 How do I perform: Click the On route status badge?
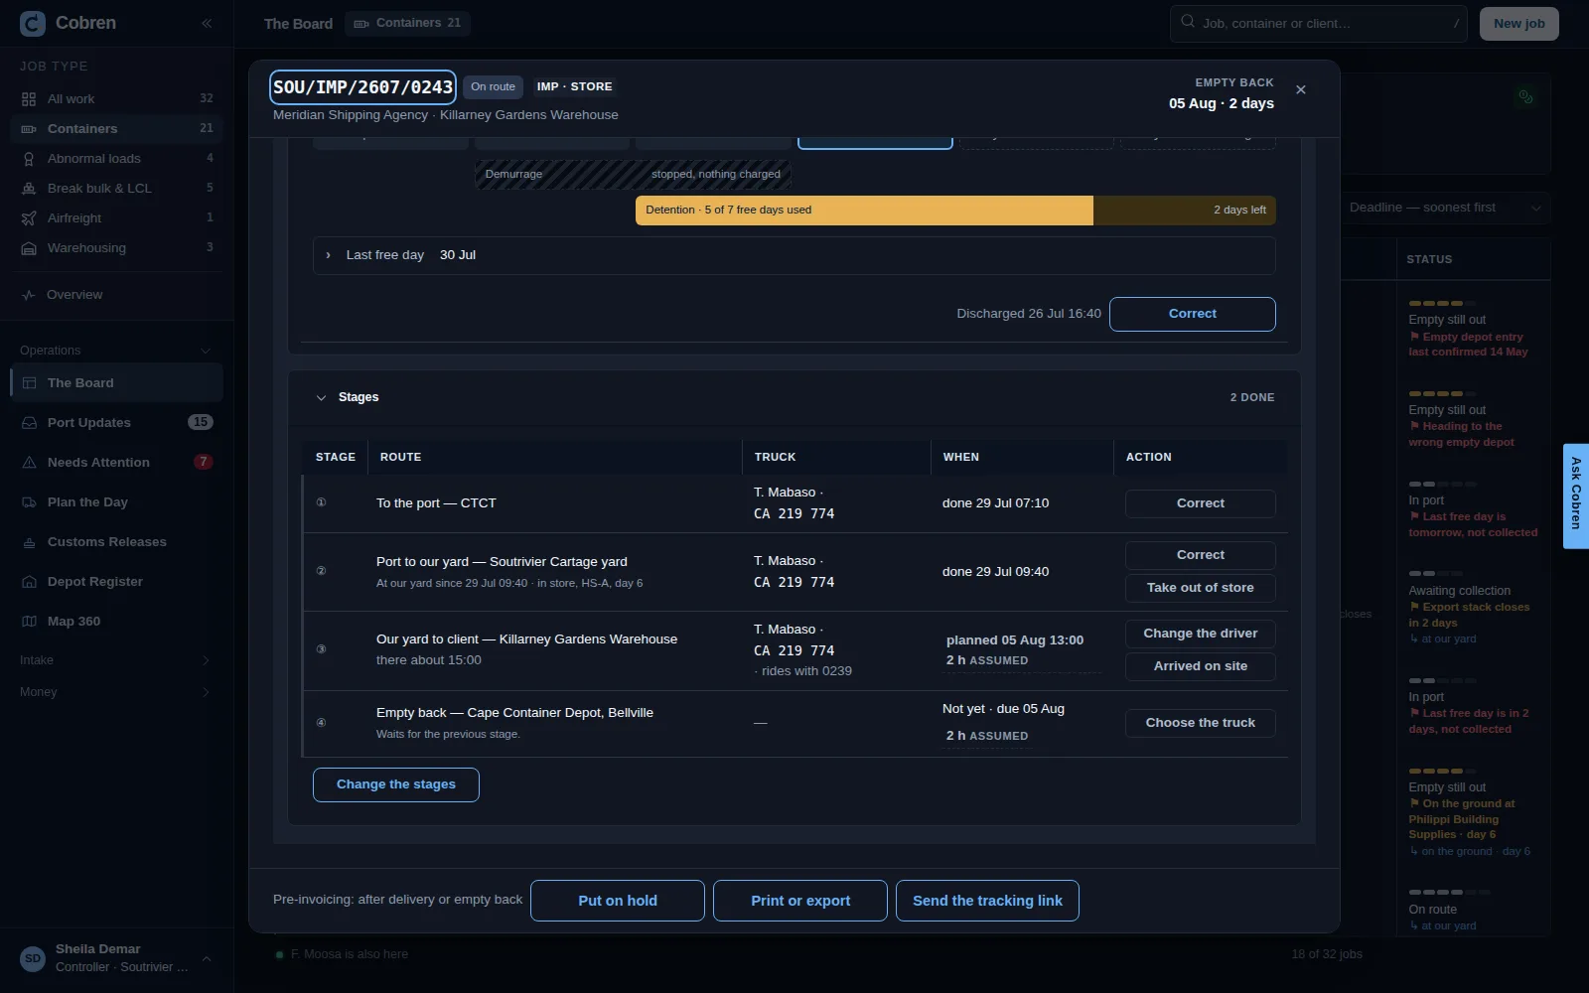(493, 86)
